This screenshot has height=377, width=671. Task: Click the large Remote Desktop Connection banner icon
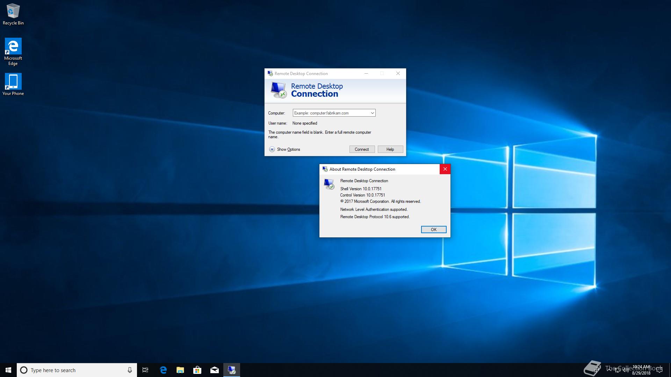tap(279, 90)
